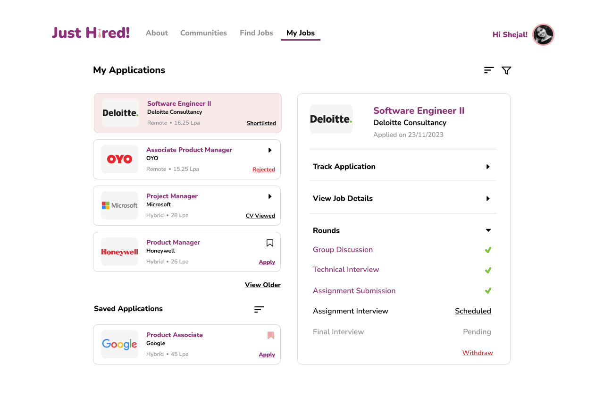Viewport: 604px width, 398px height.
Task: Select the Software Engineer II application title in the list
Action: click(x=179, y=103)
